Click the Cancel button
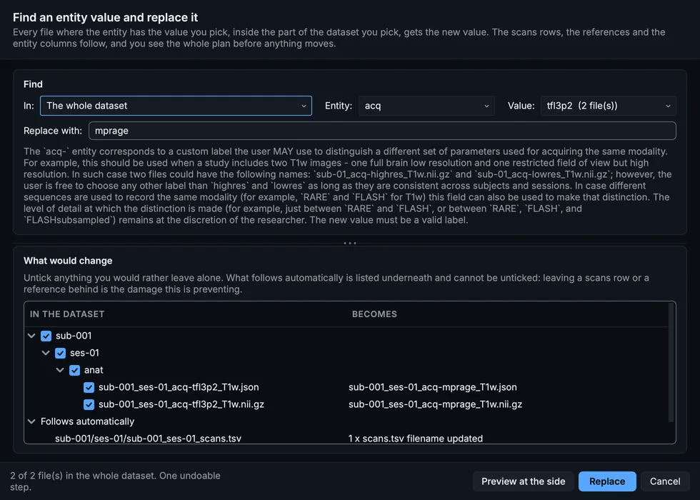Screen dimensions: 700x500 click(665, 481)
